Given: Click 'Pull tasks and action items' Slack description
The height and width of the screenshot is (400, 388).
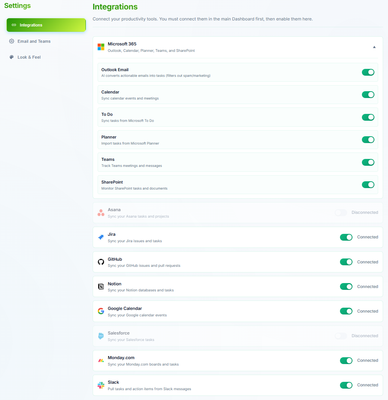Looking at the screenshot, I should point(149,389).
